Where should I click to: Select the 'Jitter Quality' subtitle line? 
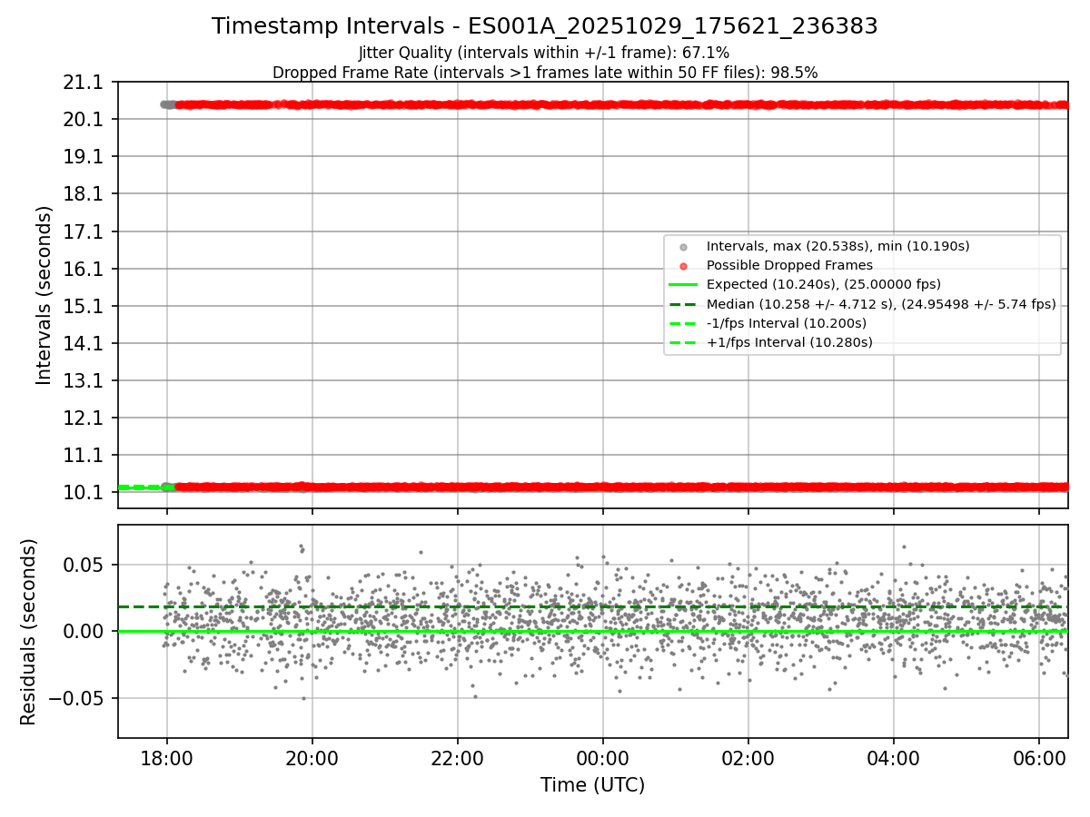pyautogui.click(x=544, y=53)
